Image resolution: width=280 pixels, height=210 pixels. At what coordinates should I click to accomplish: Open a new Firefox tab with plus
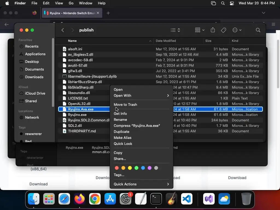pyautogui.click(x=108, y=13)
